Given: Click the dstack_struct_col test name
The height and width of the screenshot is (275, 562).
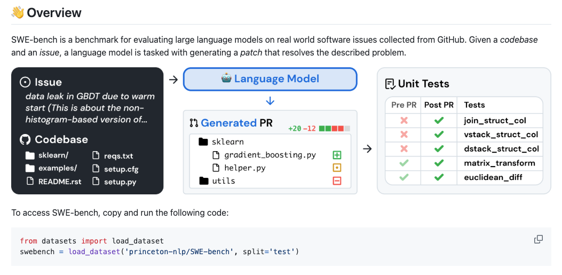Looking at the screenshot, I should (x=502, y=149).
